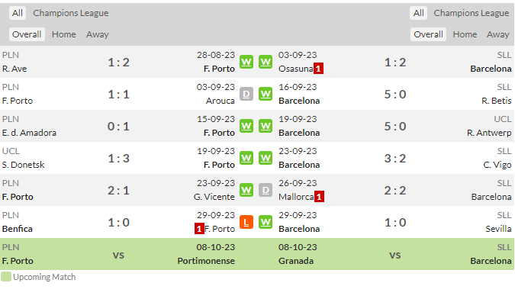
Task: Click the red card icon next to Mallorca
Action: (319, 197)
